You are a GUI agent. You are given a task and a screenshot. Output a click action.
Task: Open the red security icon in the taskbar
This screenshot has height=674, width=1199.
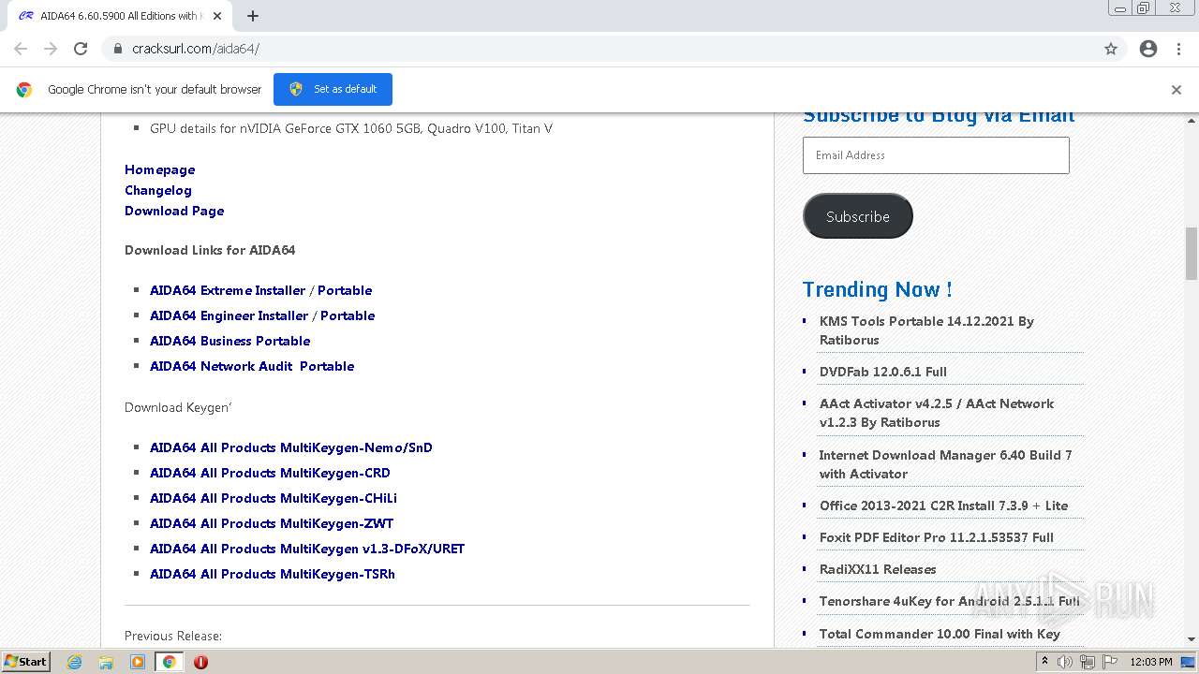point(200,662)
